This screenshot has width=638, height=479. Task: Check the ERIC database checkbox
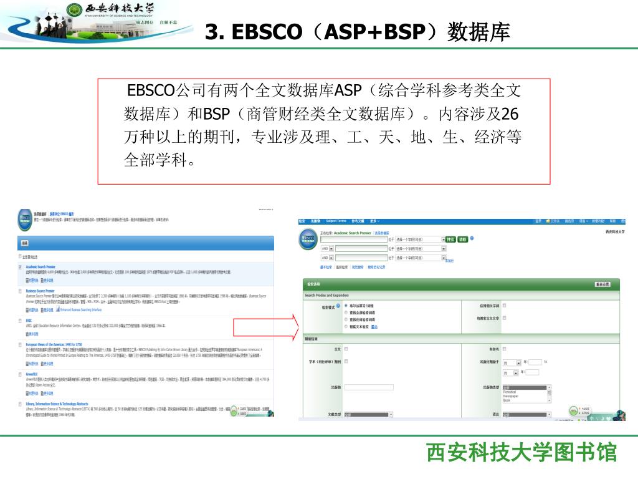click(20, 321)
